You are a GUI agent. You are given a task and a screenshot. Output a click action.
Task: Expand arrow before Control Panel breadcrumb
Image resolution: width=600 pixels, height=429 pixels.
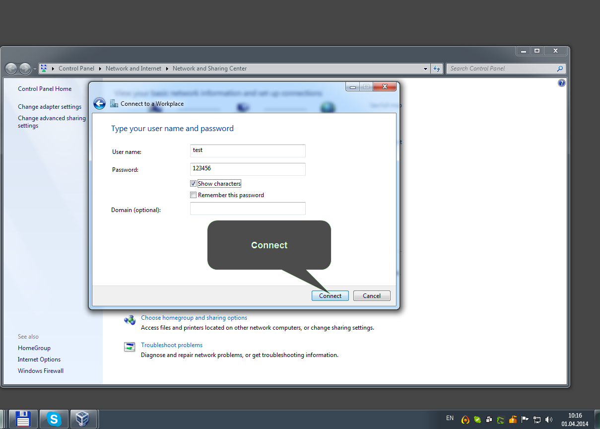53,69
